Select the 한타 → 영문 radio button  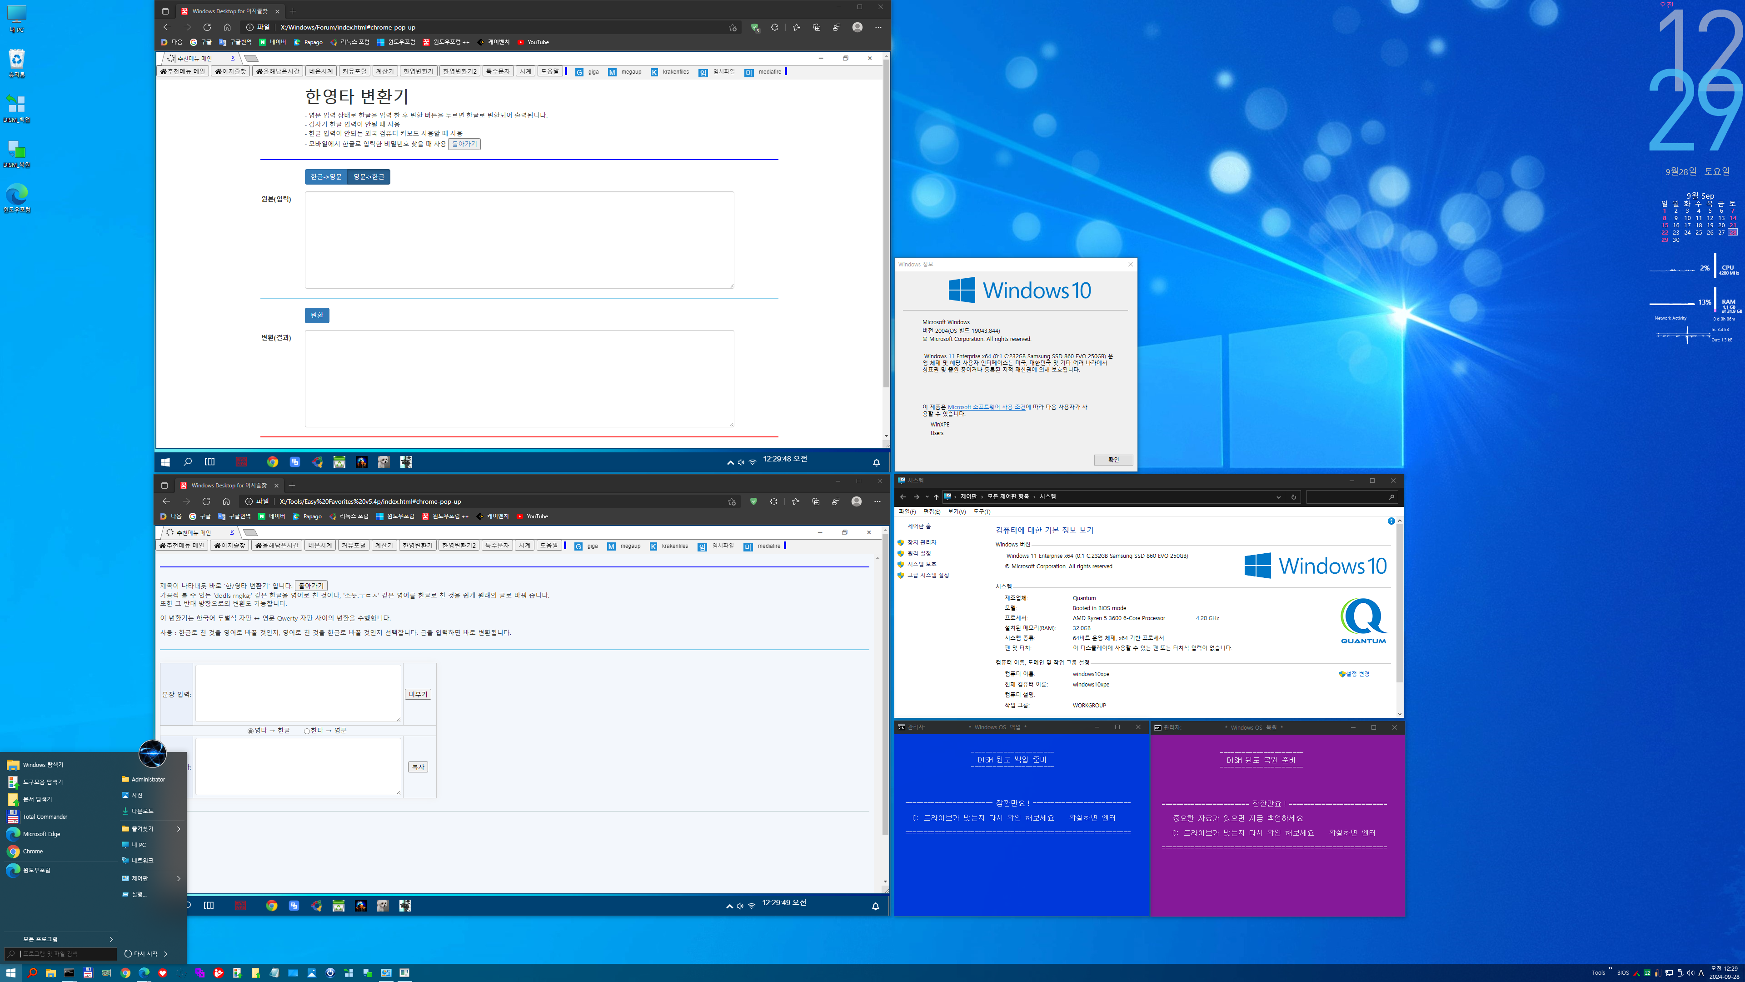307,731
